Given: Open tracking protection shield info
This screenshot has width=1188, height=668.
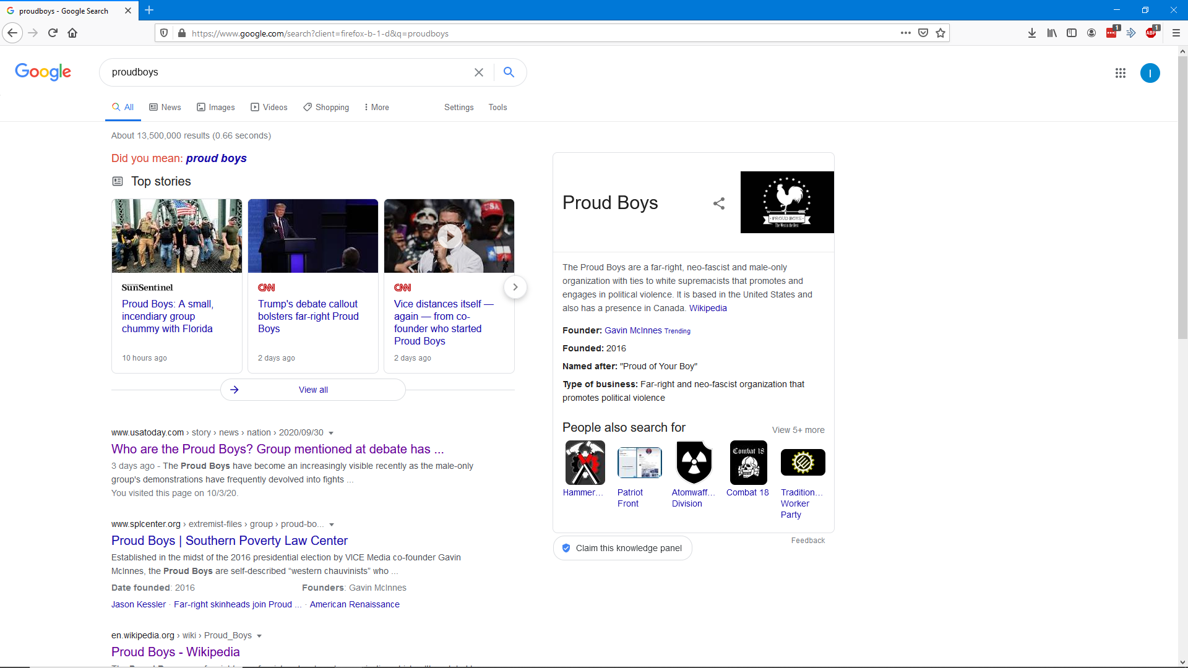Looking at the screenshot, I should coord(164,33).
